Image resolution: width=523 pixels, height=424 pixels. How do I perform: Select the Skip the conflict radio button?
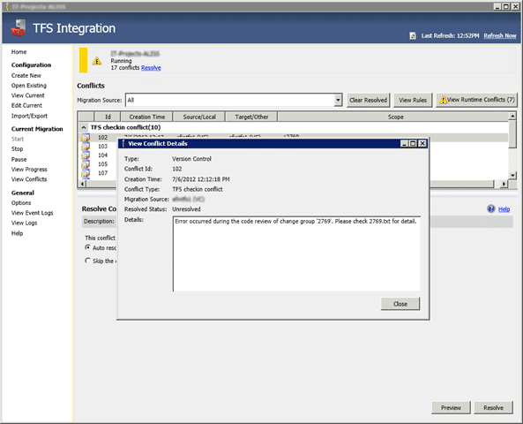(x=87, y=261)
